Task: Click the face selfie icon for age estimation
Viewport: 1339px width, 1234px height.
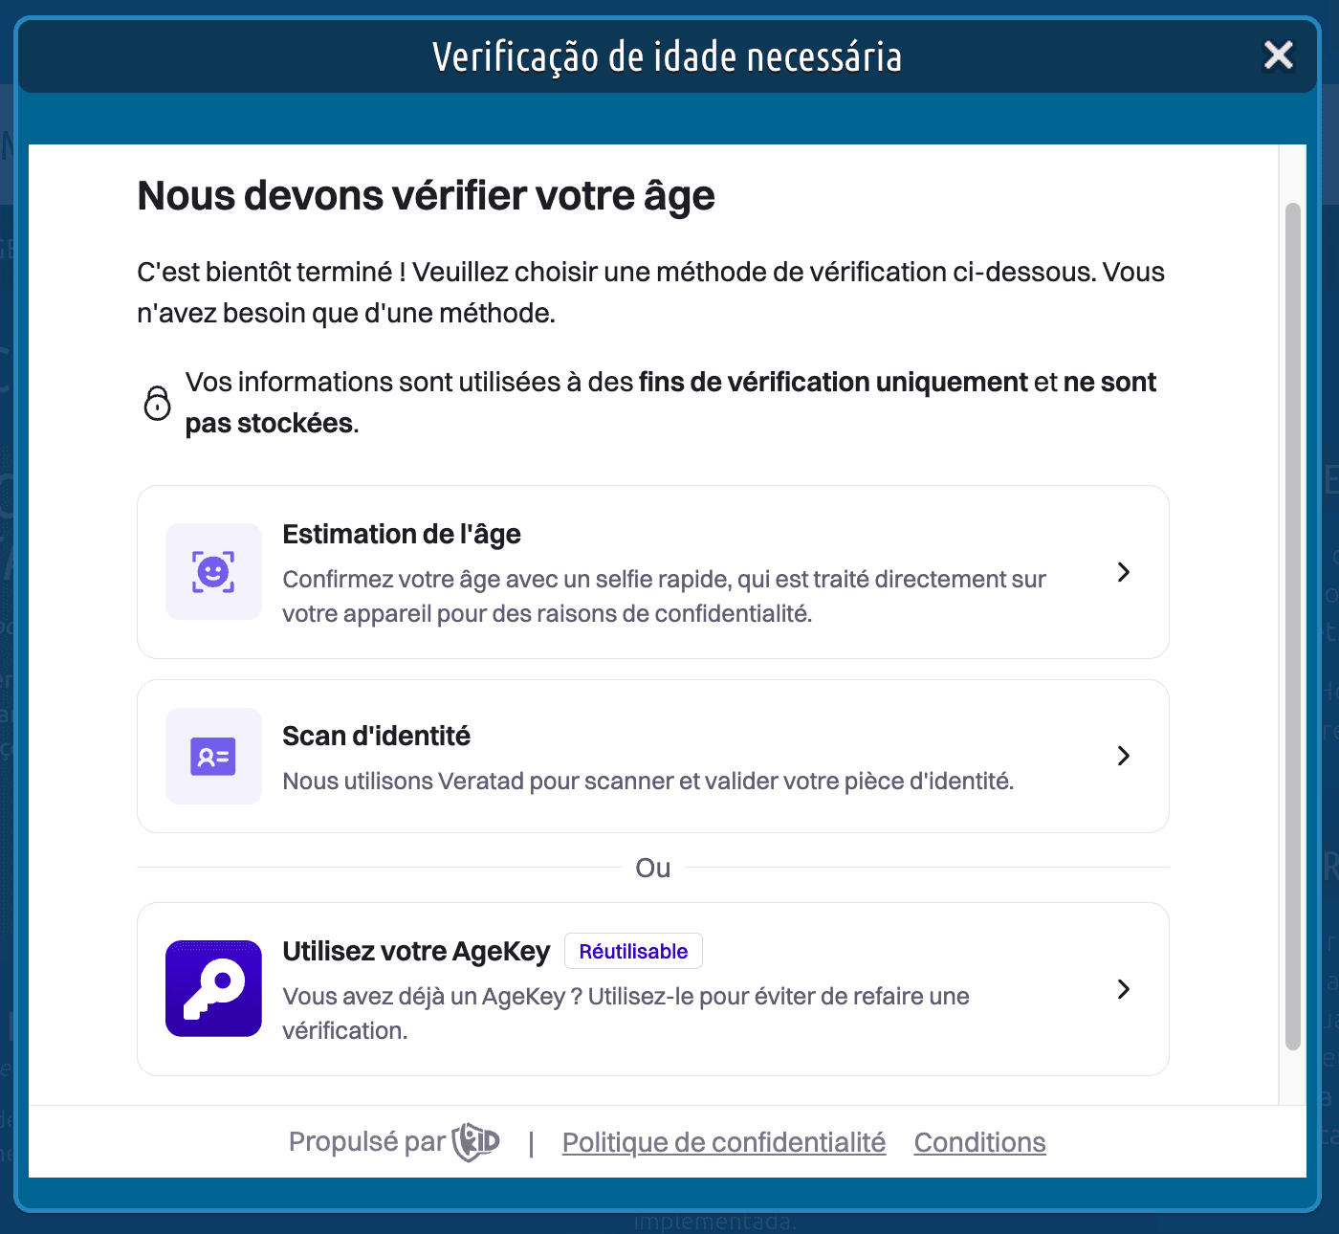Action: [x=213, y=572]
